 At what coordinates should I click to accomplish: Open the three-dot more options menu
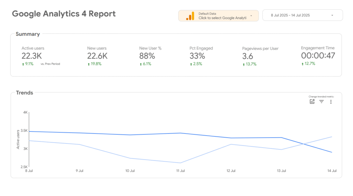tap(331, 102)
